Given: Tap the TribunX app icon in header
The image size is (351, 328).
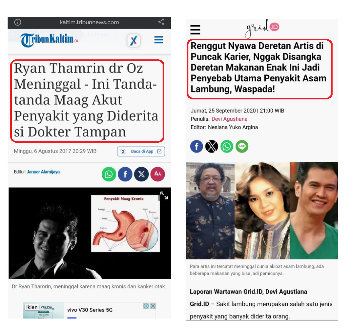Looking at the screenshot, I should coord(134,41).
